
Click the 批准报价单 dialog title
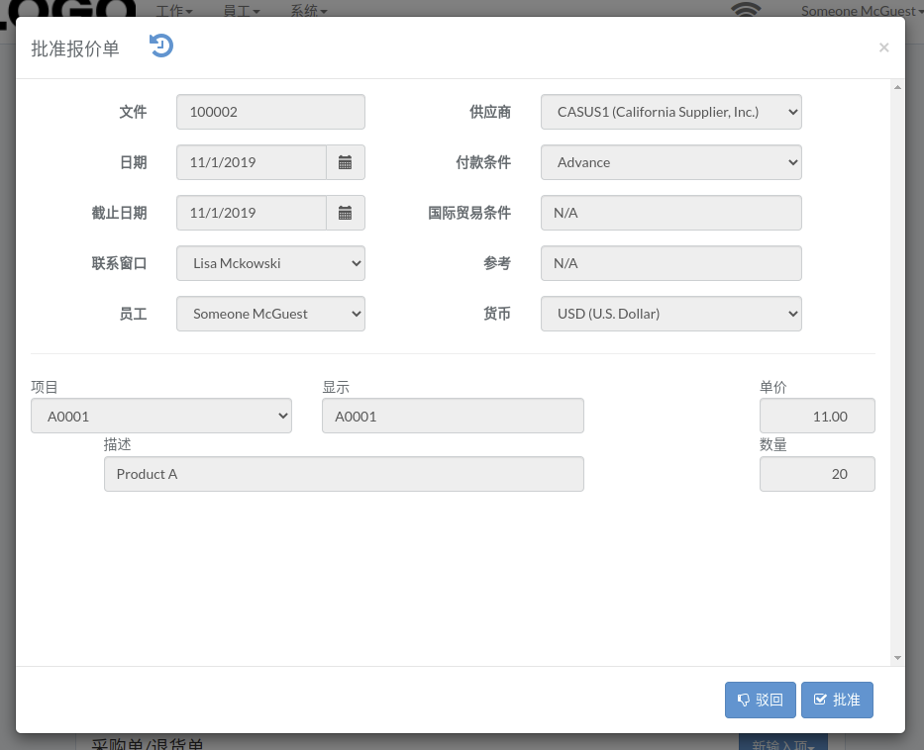click(75, 48)
